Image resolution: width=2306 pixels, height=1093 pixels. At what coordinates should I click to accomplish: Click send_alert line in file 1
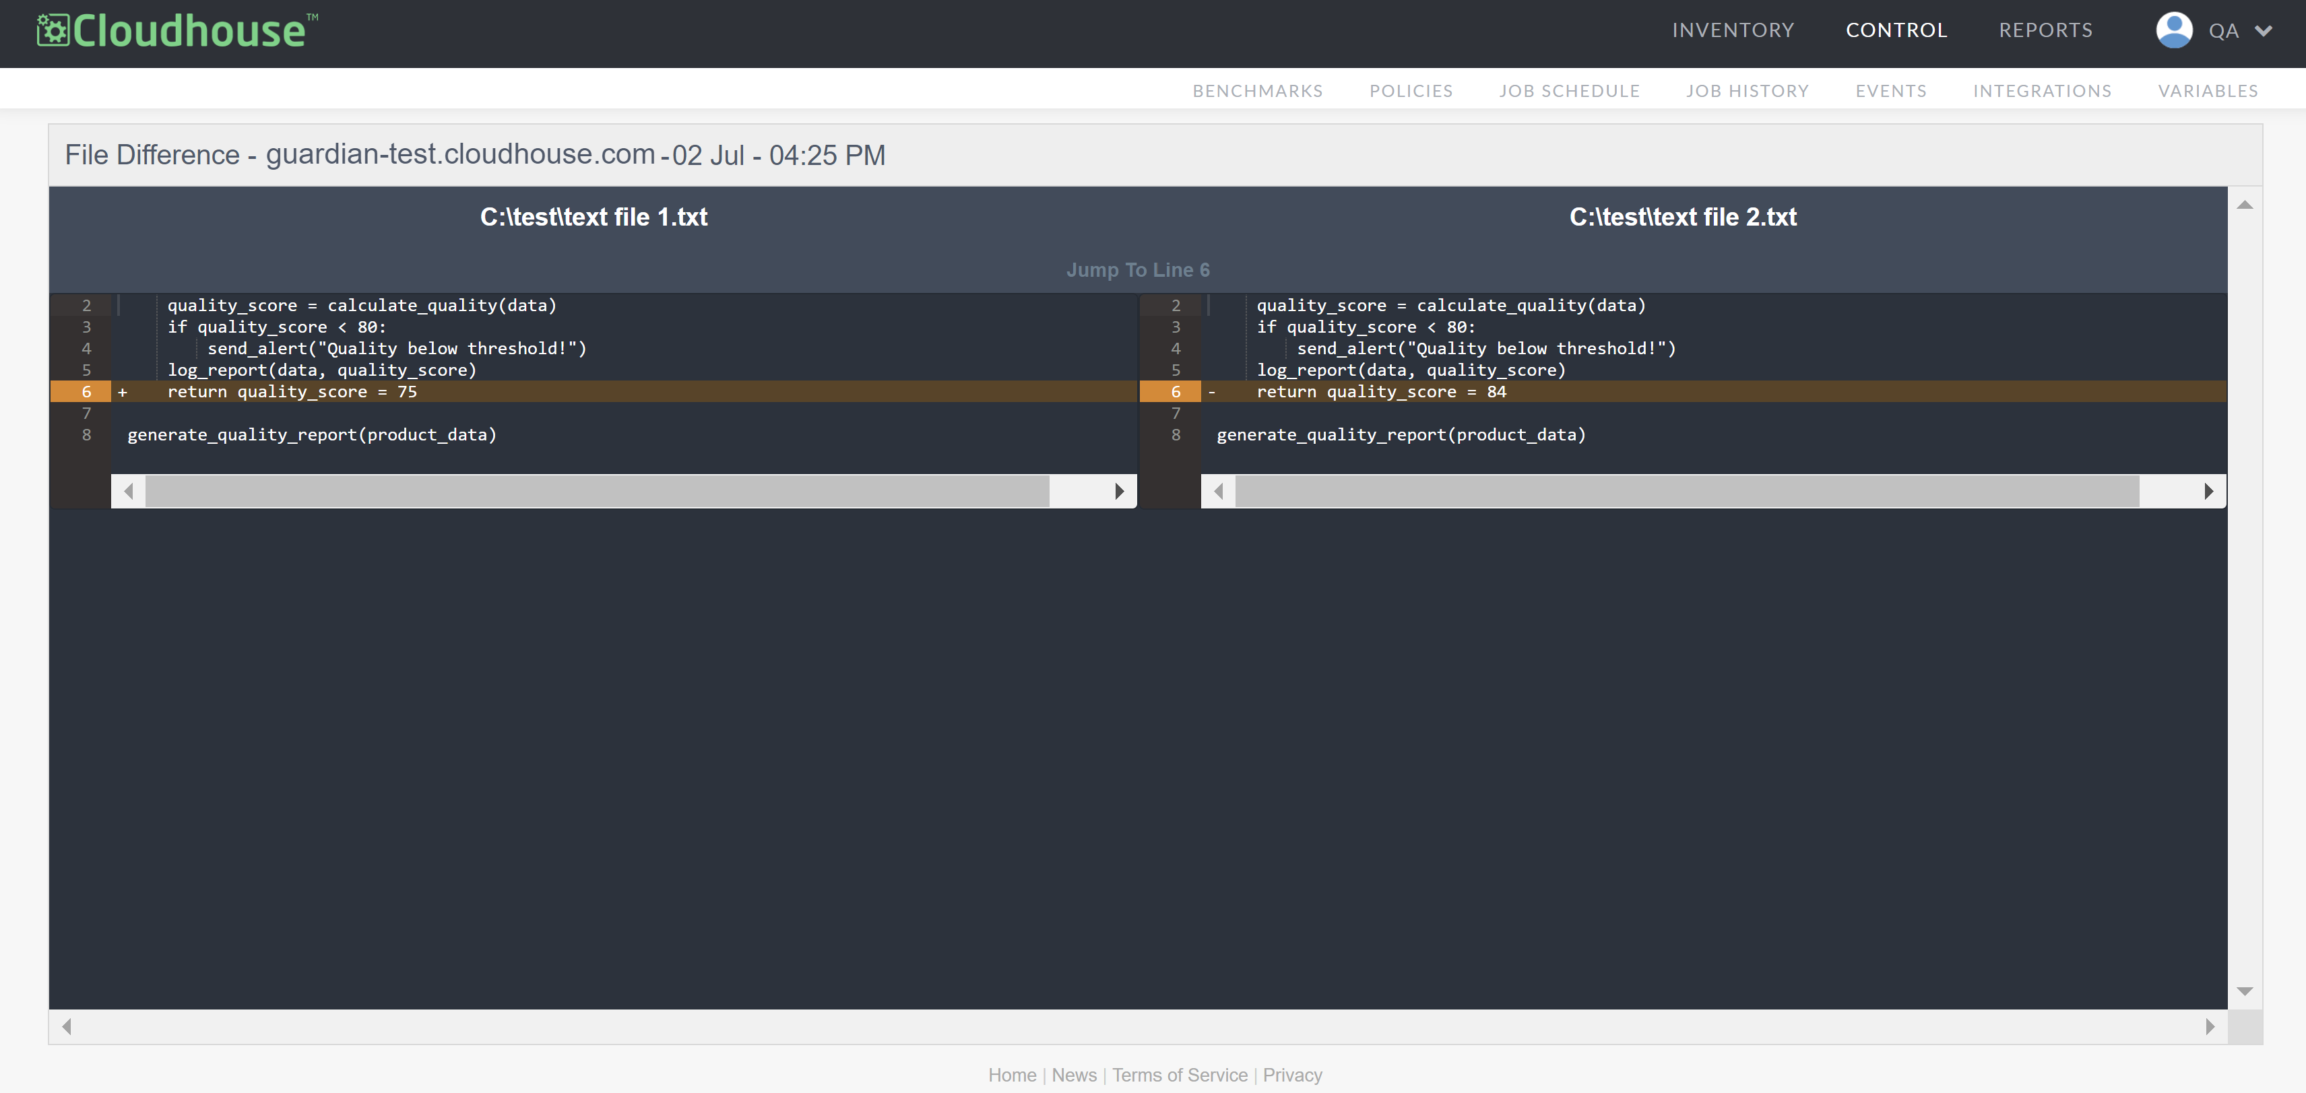pos(397,349)
